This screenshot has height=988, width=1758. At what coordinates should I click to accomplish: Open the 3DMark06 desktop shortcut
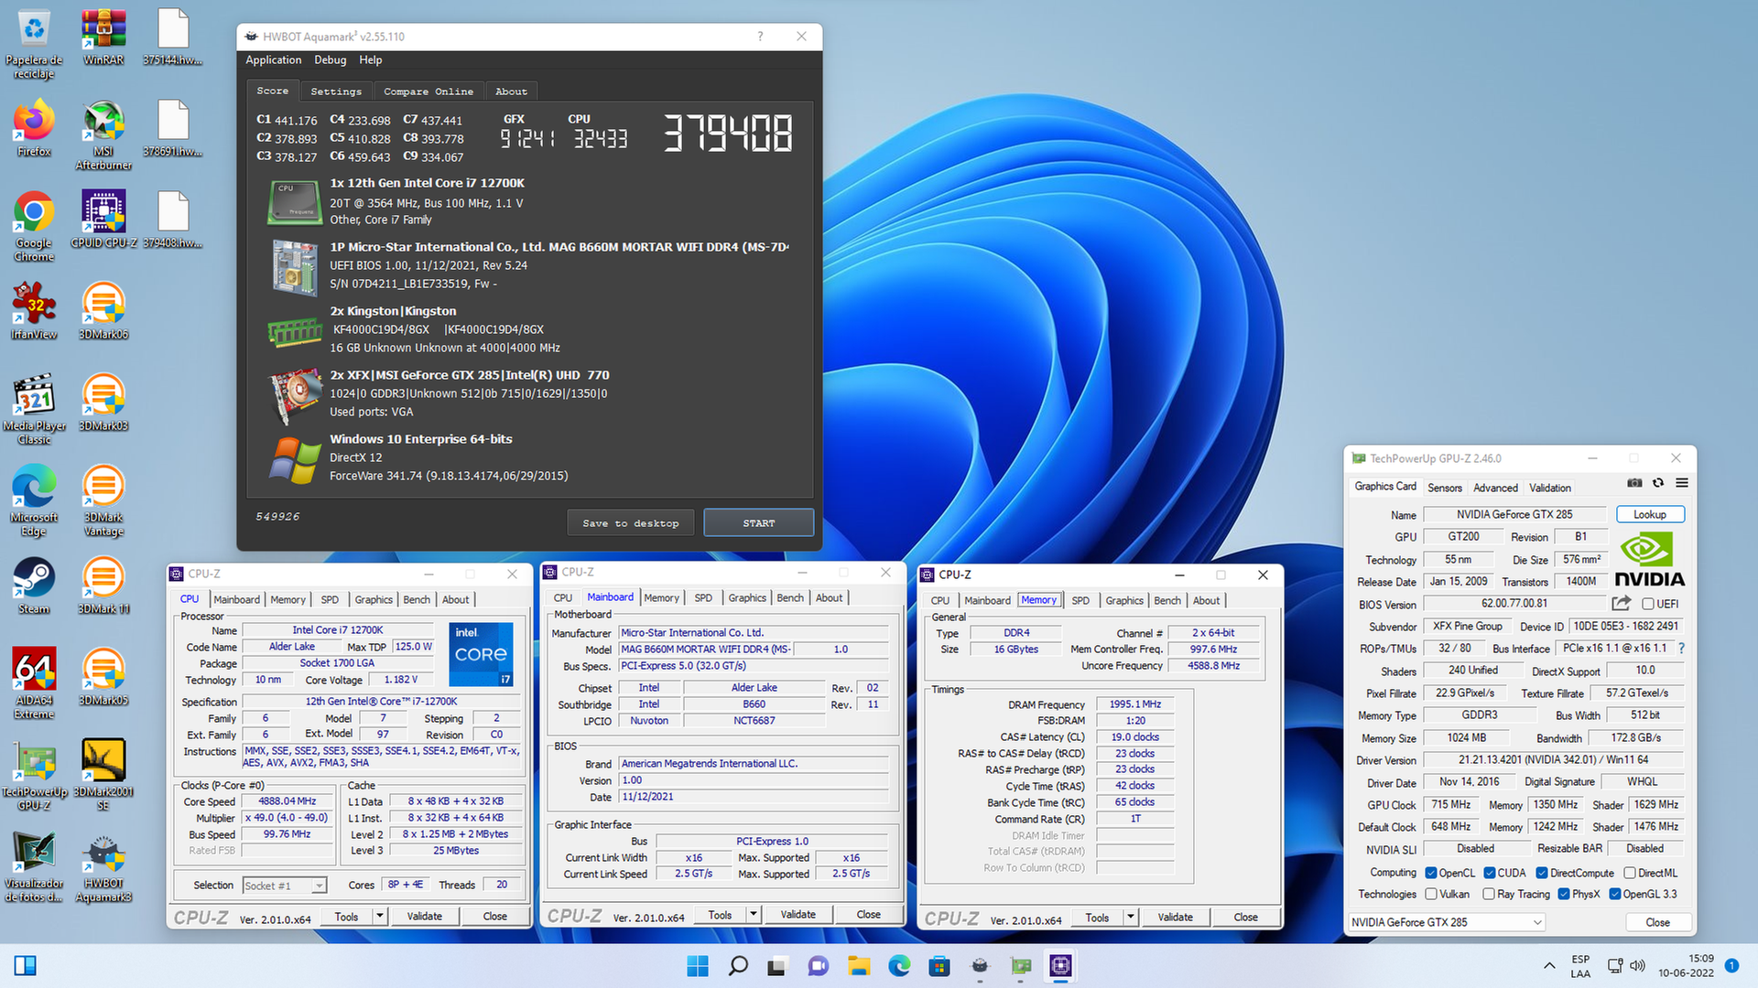coord(103,312)
